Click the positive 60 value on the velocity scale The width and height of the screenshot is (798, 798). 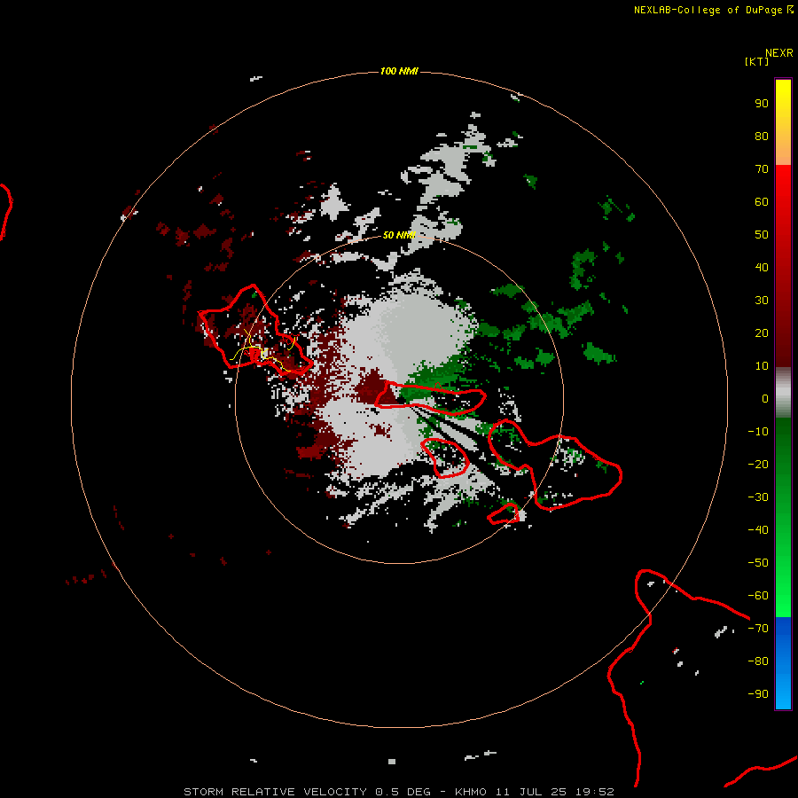[x=762, y=202]
